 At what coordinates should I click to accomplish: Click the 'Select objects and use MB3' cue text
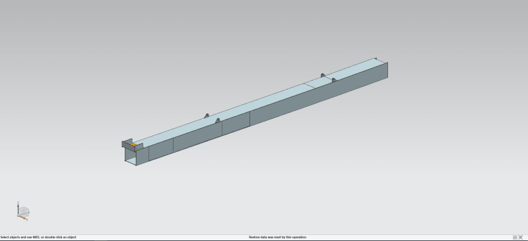click(38, 237)
